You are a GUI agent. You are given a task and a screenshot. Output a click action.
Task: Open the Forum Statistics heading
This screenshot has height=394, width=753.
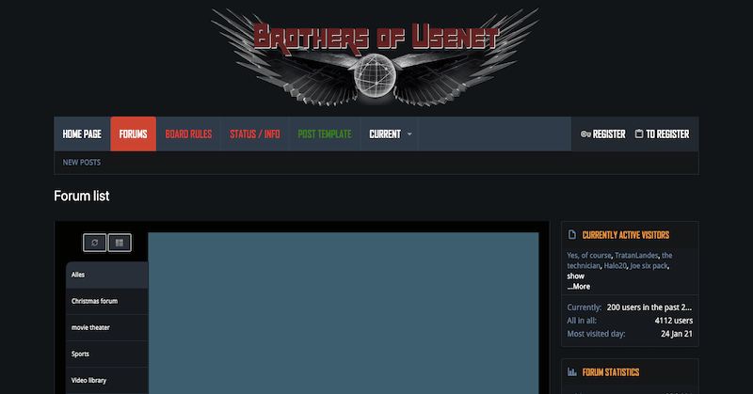610,372
